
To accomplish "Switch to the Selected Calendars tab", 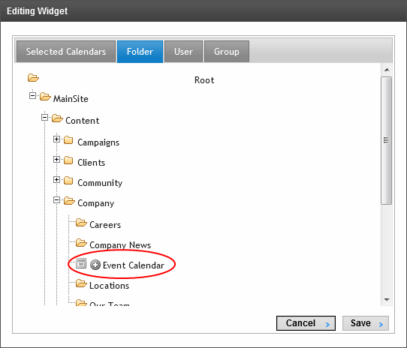I will tap(66, 51).
